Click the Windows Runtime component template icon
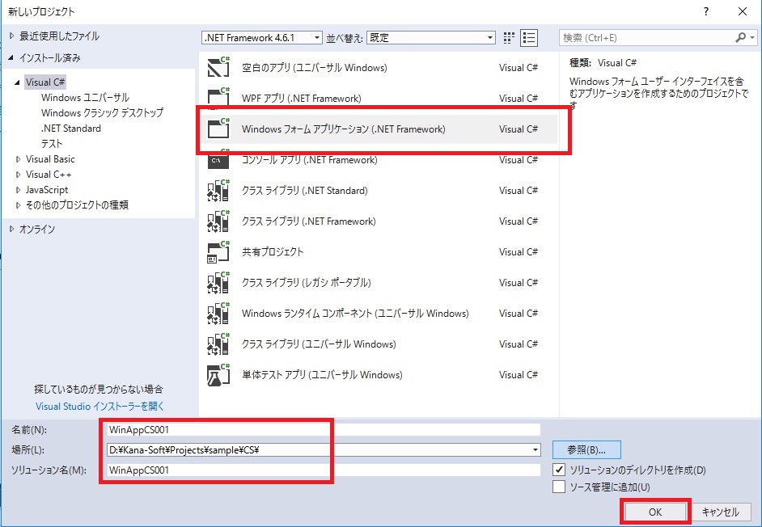 [x=218, y=314]
